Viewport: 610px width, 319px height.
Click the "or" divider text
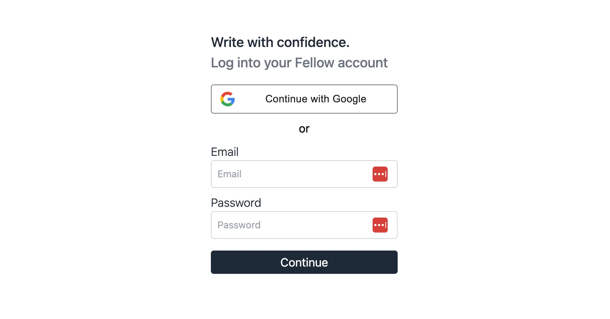point(304,129)
